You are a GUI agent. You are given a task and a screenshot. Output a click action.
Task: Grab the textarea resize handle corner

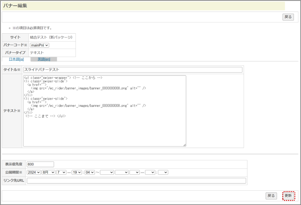coord(185,145)
